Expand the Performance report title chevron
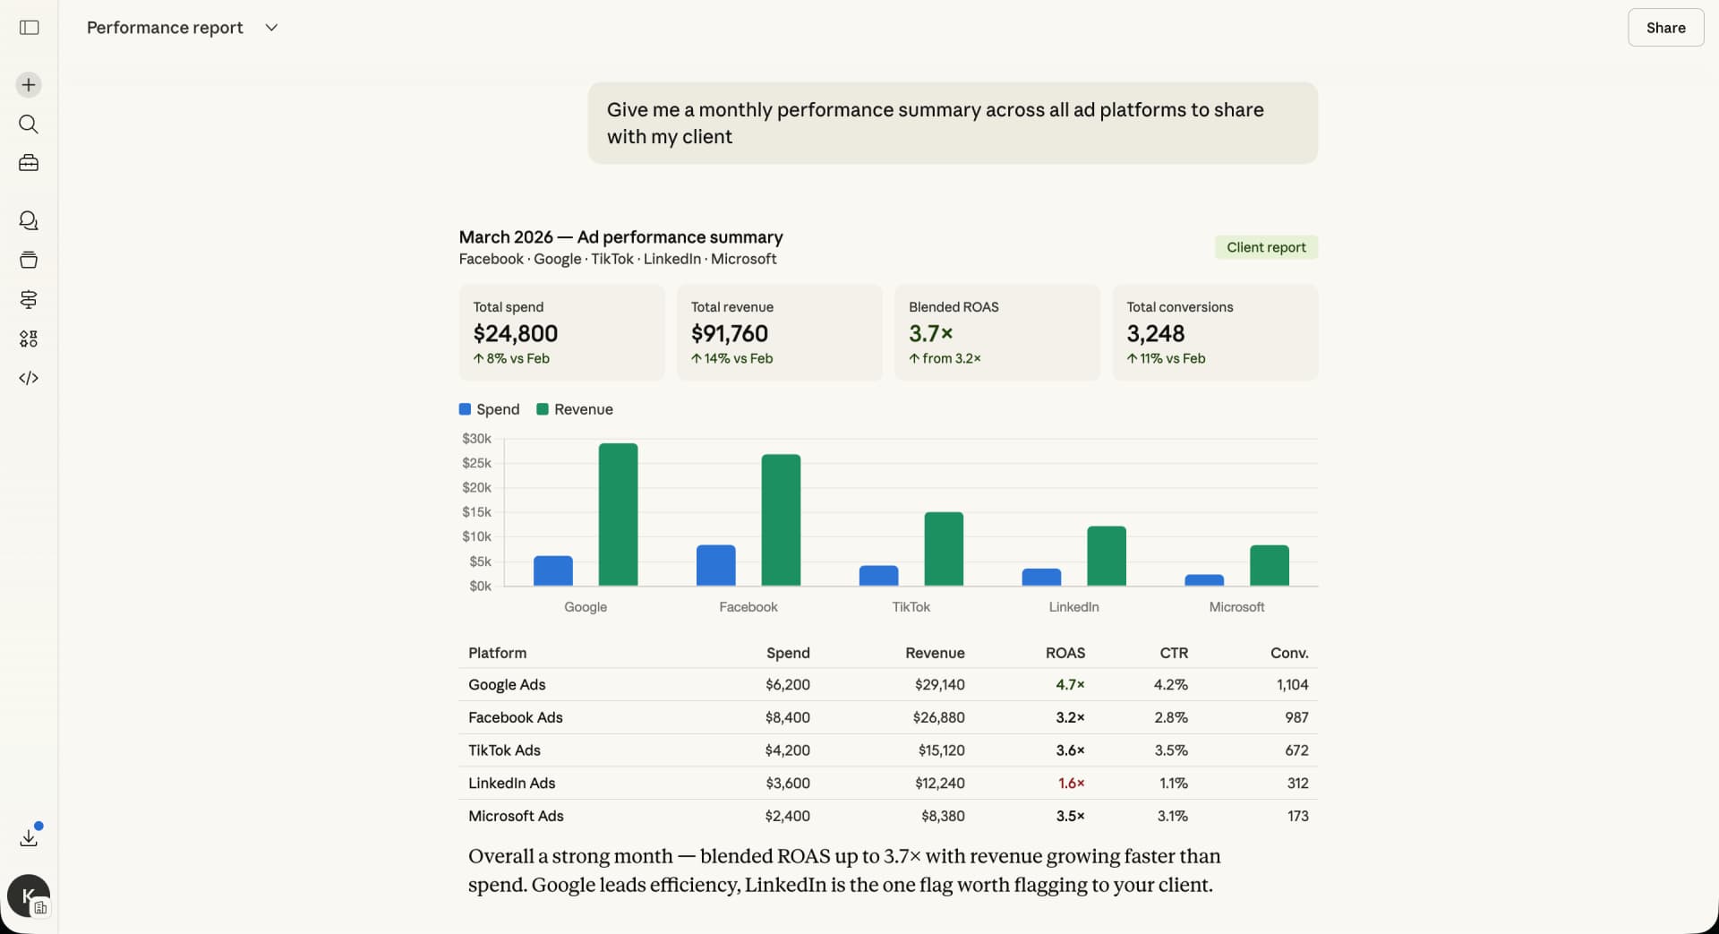The width and height of the screenshot is (1719, 934). pyautogui.click(x=271, y=28)
